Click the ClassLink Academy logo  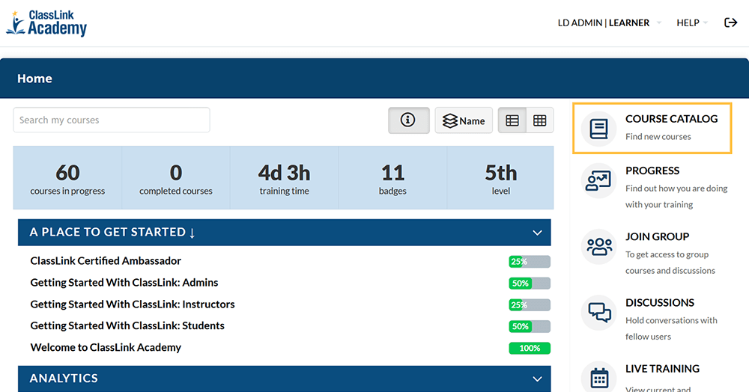point(46,23)
